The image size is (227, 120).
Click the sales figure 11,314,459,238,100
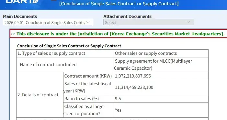click(134, 87)
